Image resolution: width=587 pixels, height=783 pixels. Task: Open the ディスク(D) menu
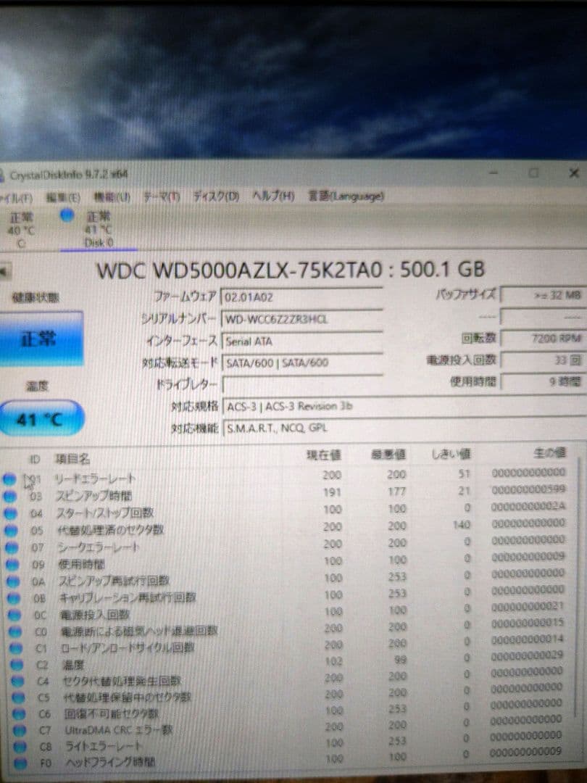217,196
